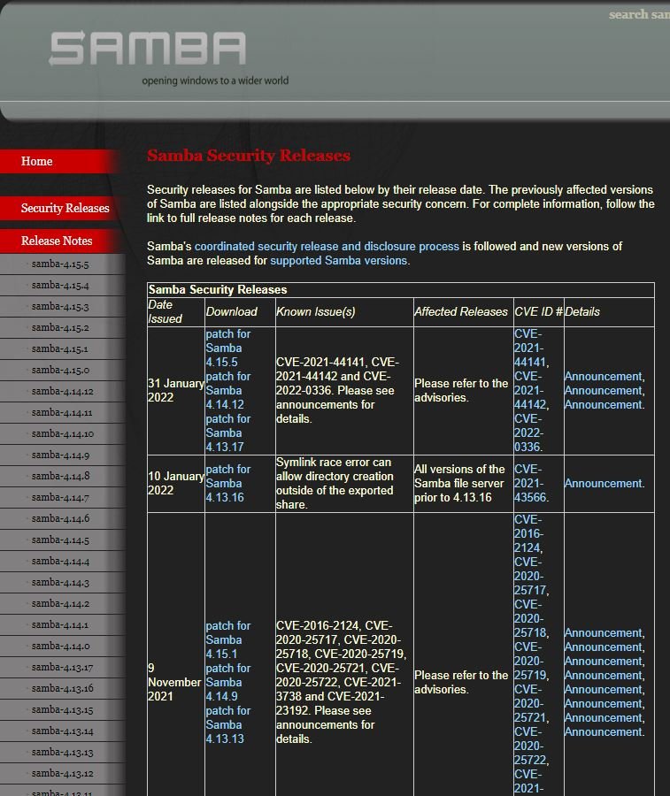
Task: View samba-4.14.11 release notes
Action: (62, 413)
